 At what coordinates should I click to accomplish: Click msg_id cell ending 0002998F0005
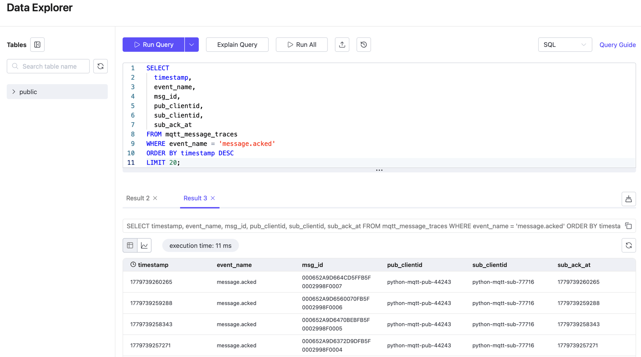click(336, 324)
